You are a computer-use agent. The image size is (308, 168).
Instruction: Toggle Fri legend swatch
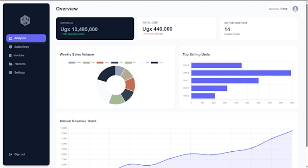pos(129,63)
